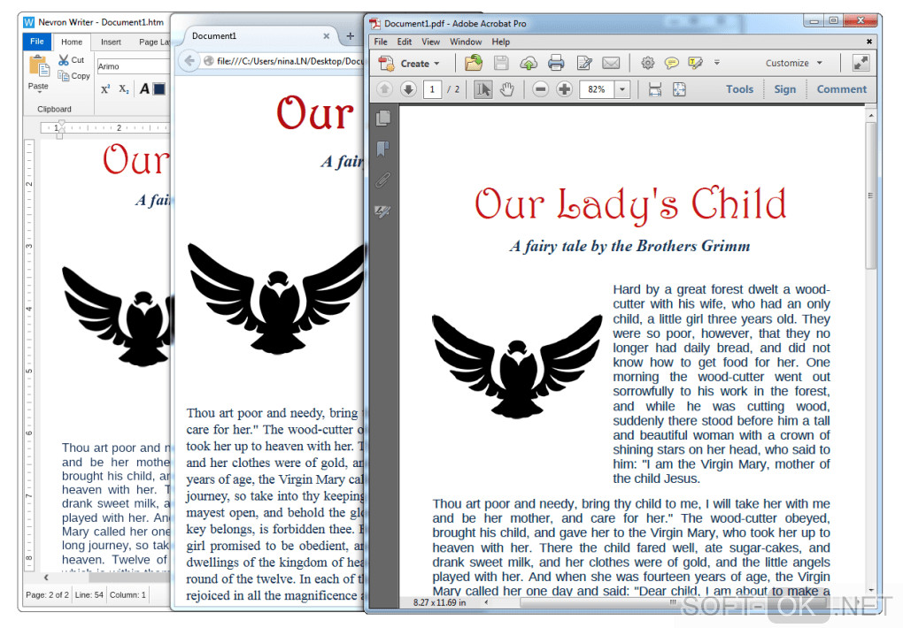Open the Signatures panel in Acrobat sidebar
Screen dimensions: 903x628
pos(383,211)
